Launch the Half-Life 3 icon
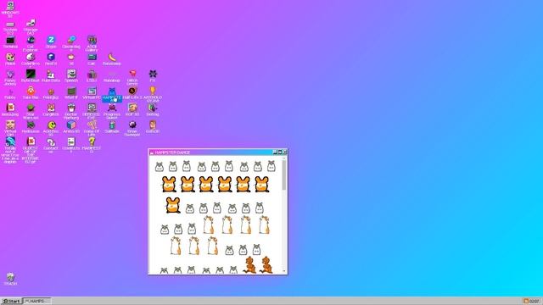Image resolution: width=543 pixels, height=305 pixels. 132,93
